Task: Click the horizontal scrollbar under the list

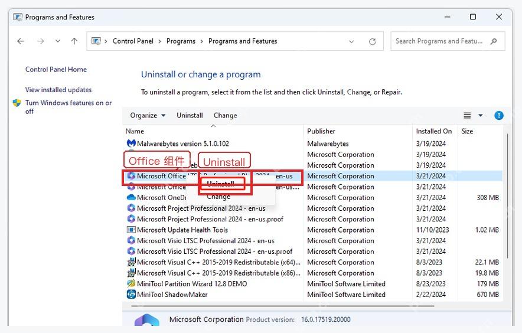Action: (283, 306)
